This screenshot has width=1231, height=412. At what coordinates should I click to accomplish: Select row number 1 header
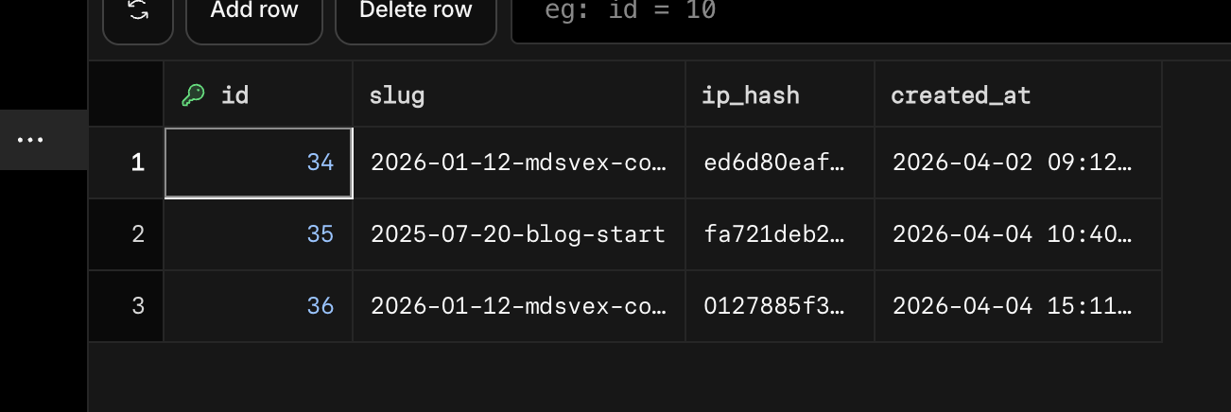(138, 163)
